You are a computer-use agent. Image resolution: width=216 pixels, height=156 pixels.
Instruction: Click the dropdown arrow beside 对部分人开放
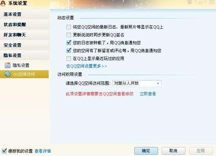tap(158, 84)
